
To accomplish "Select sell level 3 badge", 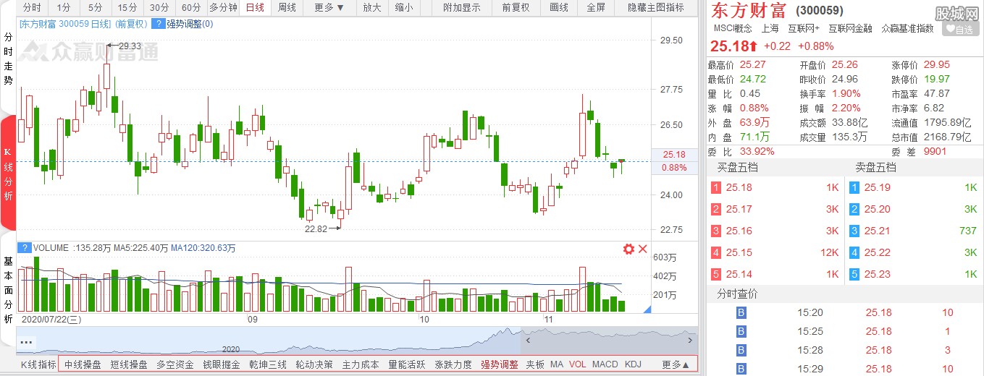I will [854, 231].
